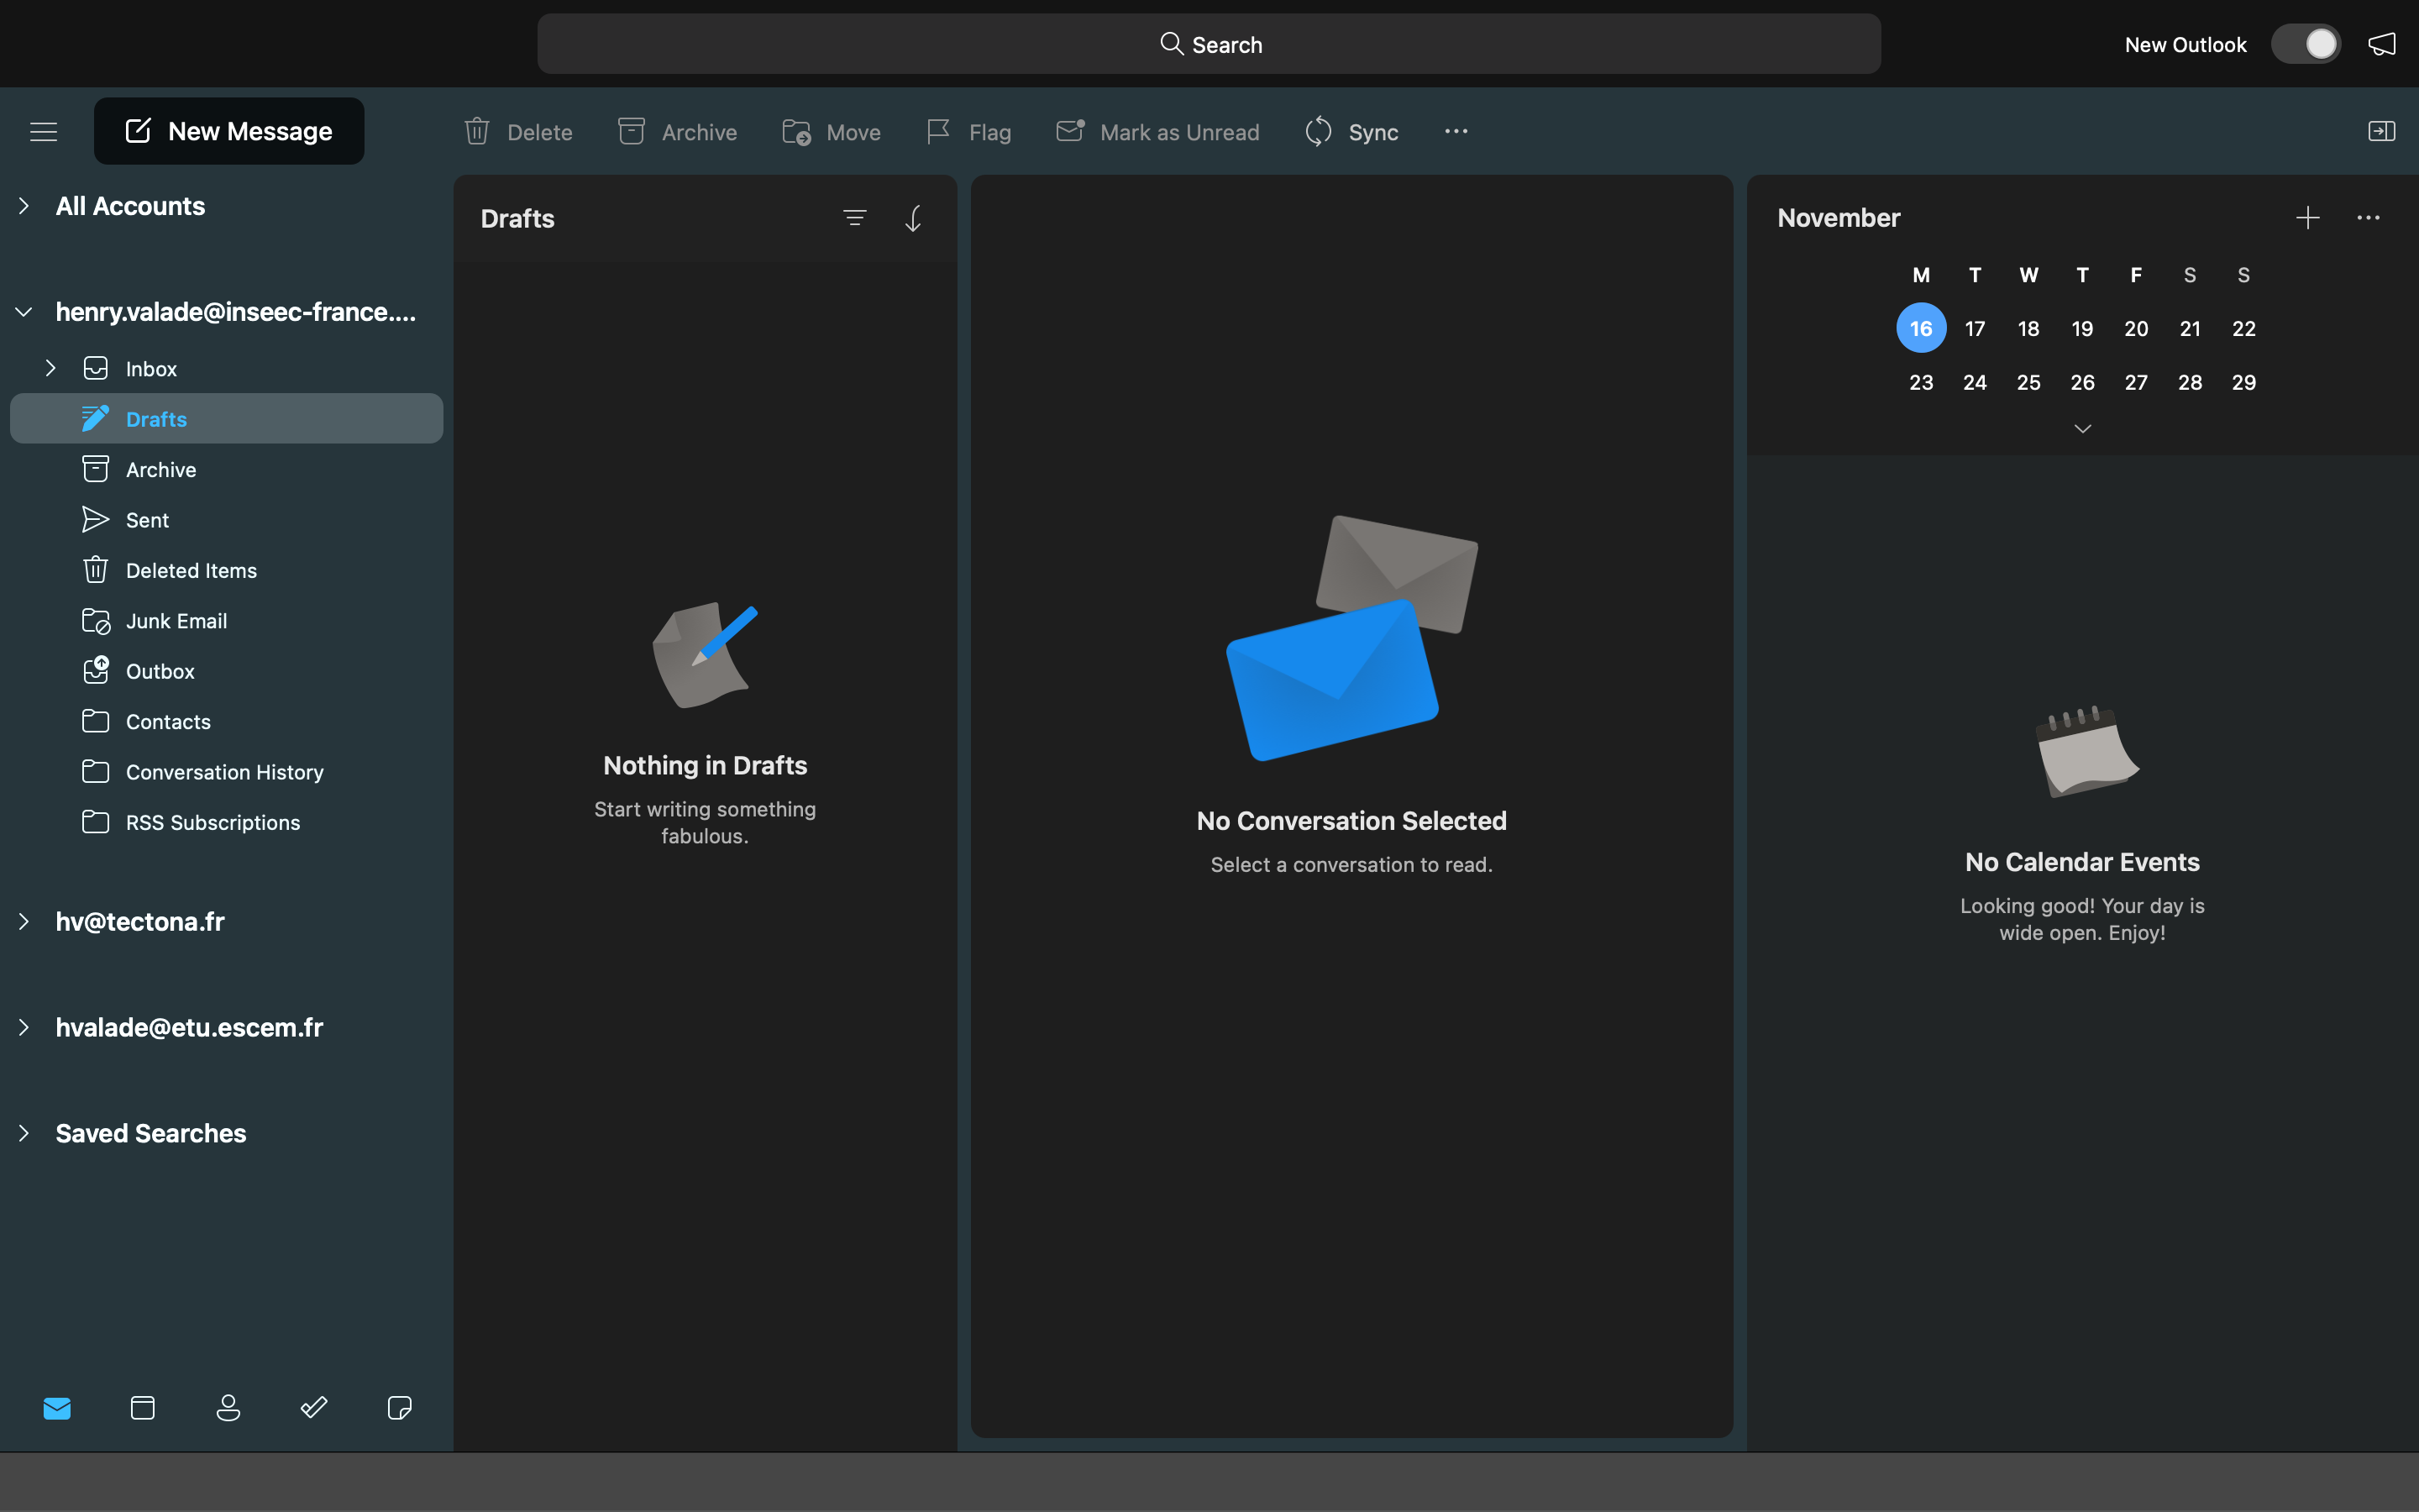The width and height of the screenshot is (2419, 1512).
Task: Open People view from bottom bar
Action: 228,1408
